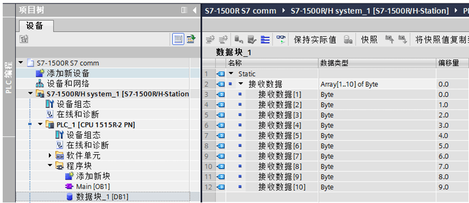The image size is (469, 203).
Task: Click the 快照 button
Action: (369, 39)
